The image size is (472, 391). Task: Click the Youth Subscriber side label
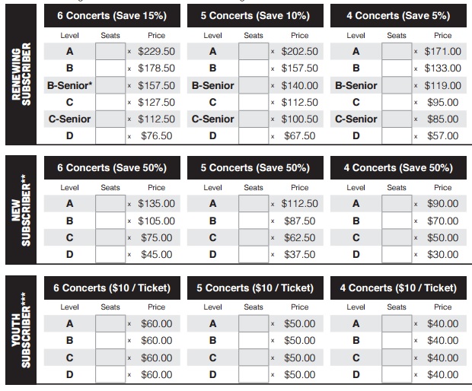coord(21,330)
